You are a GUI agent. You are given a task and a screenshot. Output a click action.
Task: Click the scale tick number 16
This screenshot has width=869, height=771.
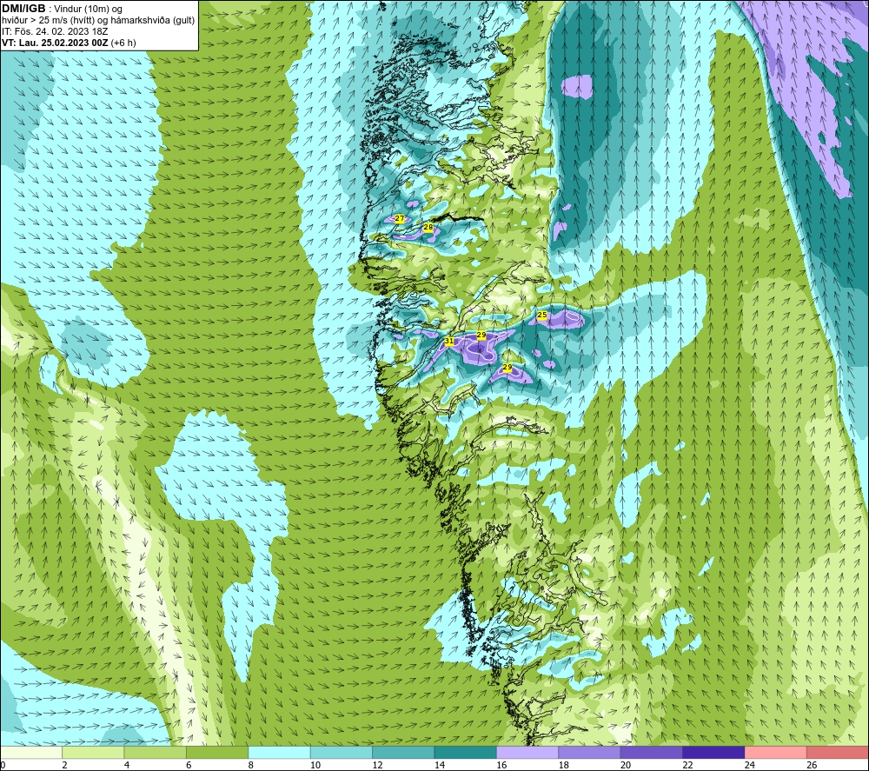501,765
